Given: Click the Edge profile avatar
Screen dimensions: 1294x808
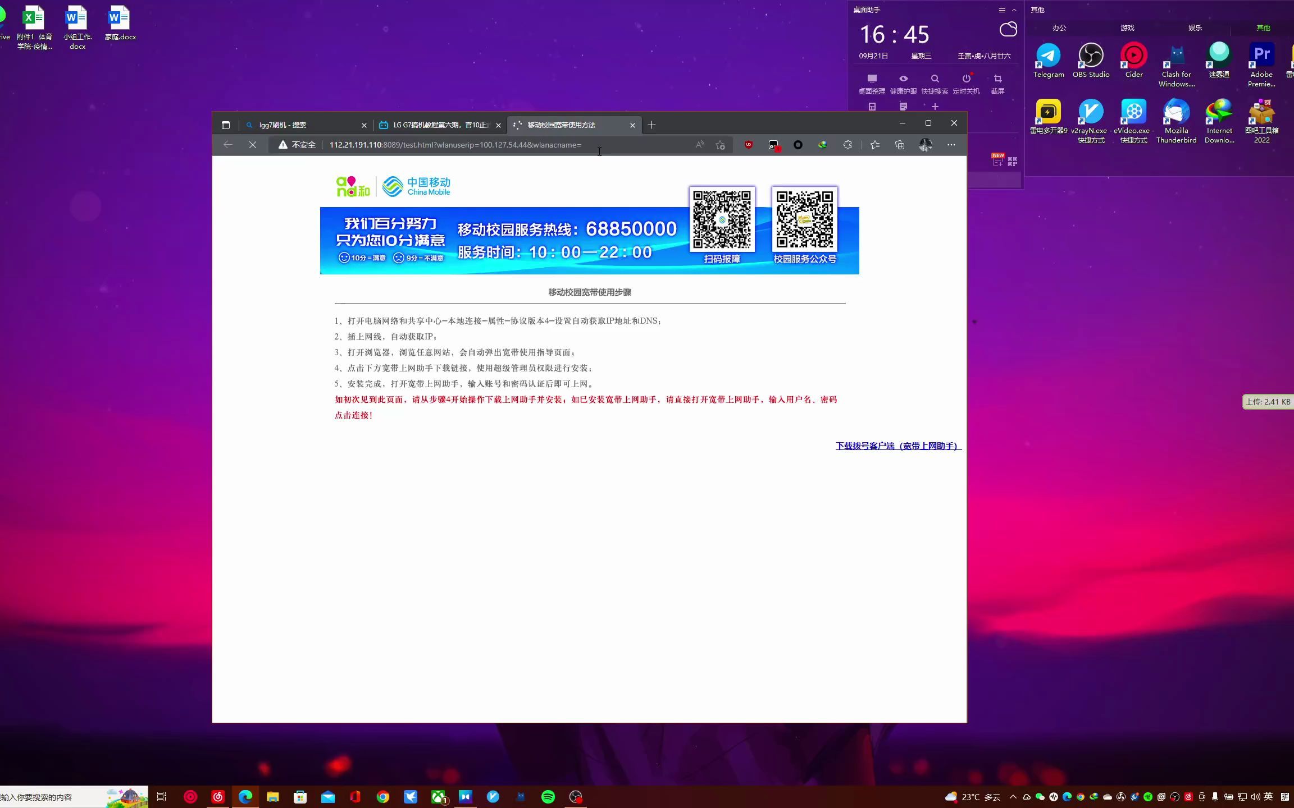Looking at the screenshot, I should click(926, 145).
